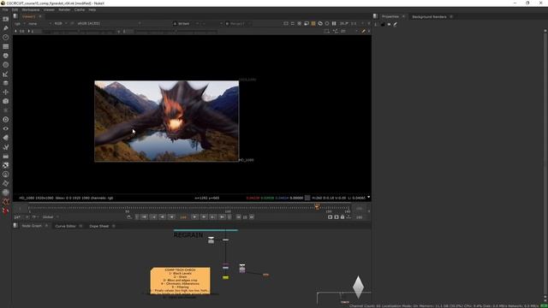Switch to the Background Renders tab

429,17
